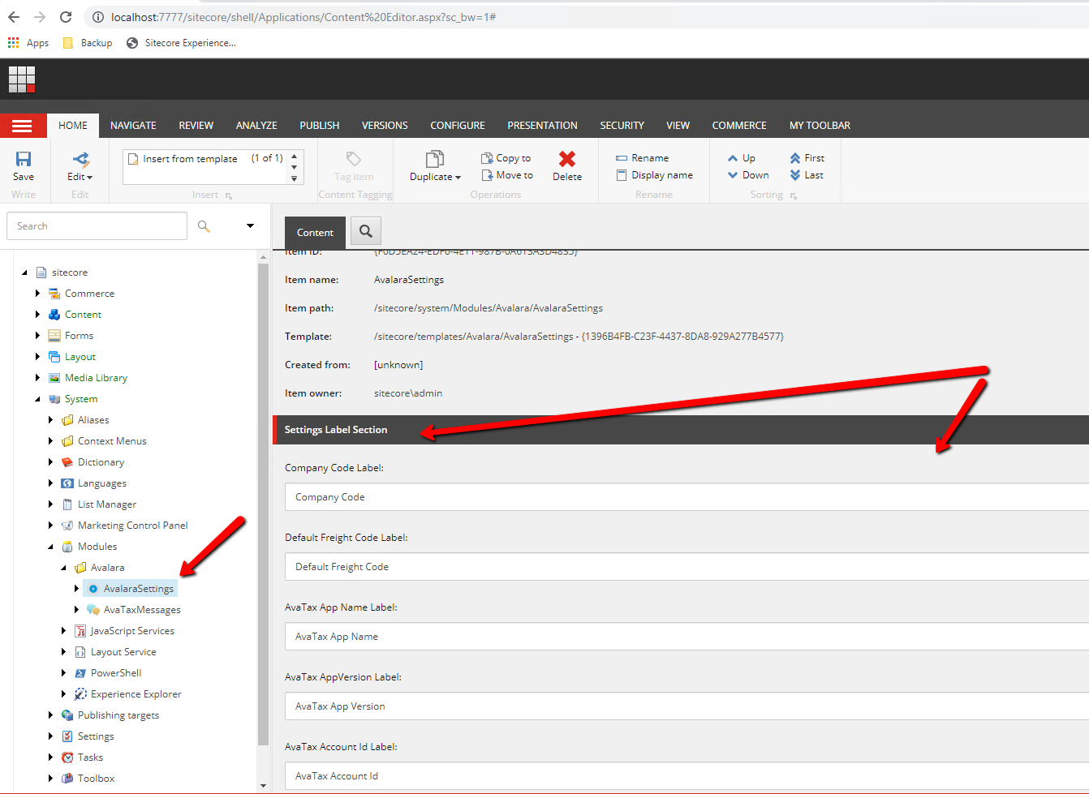The height and width of the screenshot is (794, 1089).
Task: Open the MY TOOLBAR ribbon tab
Action: tap(820, 126)
